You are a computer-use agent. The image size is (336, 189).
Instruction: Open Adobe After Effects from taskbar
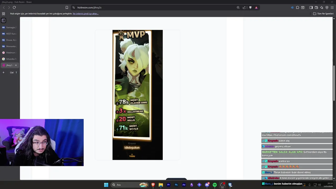184,185
